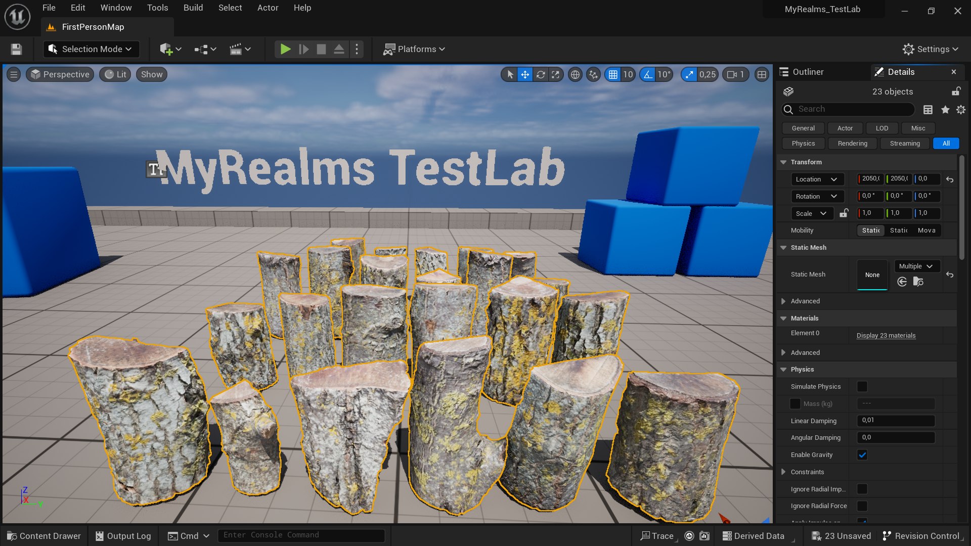Open the Selection Mode dropdown
Screen dimensions: 971x546
tap(91, 49)
